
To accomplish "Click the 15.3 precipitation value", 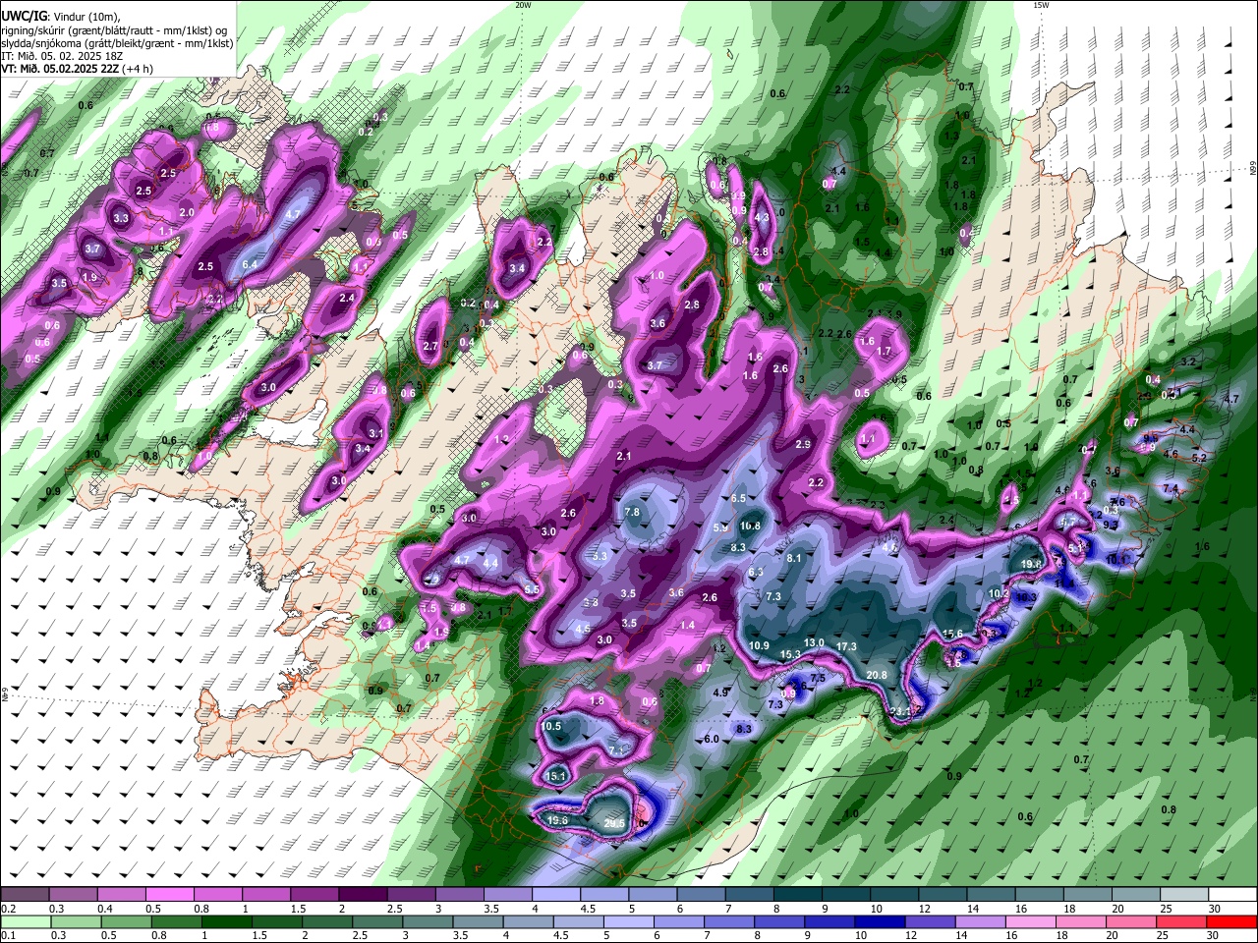I will pyautogui.click(x=790, y=654).
